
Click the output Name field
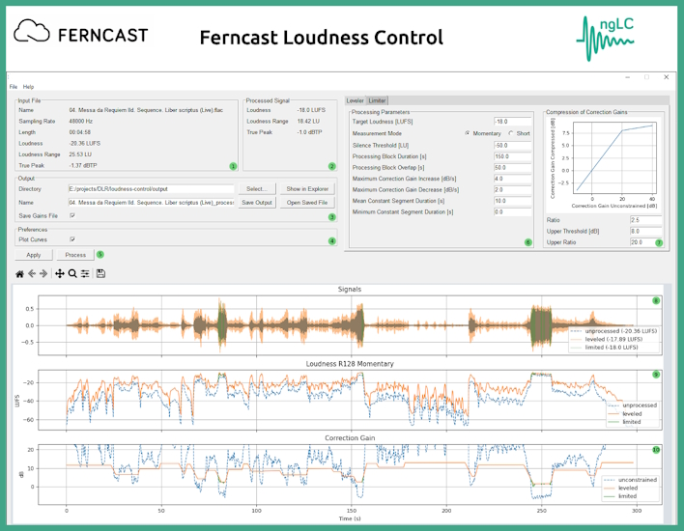pos(151,203)
